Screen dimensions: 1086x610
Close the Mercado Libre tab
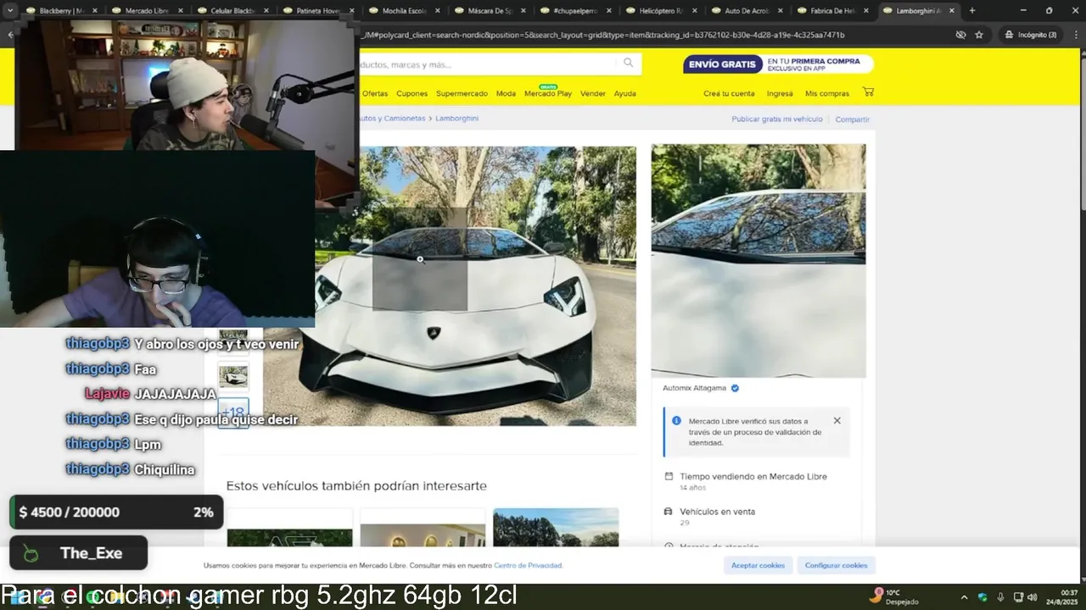coord(180,11)
